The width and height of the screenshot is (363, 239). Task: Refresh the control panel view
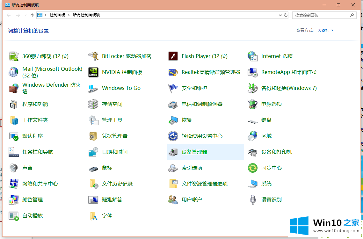(286, 15)
